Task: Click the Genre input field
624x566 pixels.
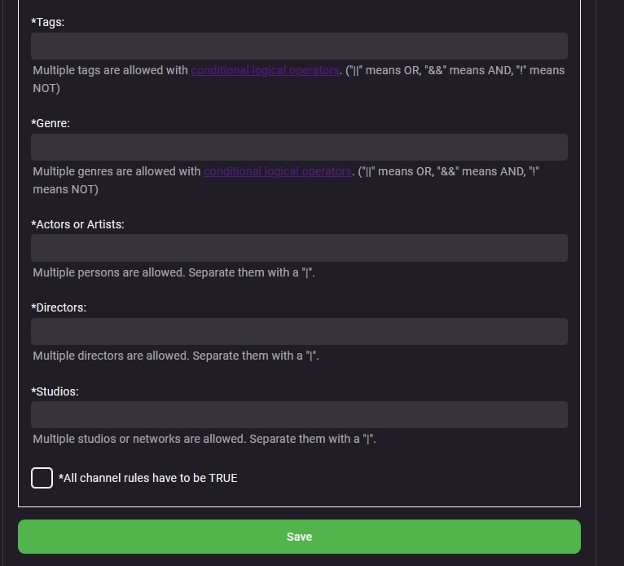Action: point(299,148)
